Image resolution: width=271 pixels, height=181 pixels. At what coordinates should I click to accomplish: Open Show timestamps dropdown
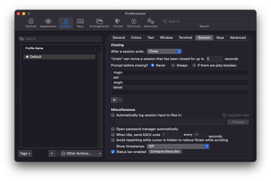(178, 146)
